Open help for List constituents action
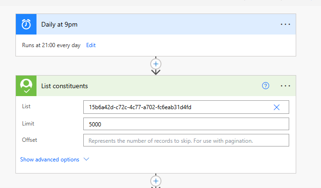Viewport: 321px width, 188px height. pyautogui.click(x=266, y=86)
